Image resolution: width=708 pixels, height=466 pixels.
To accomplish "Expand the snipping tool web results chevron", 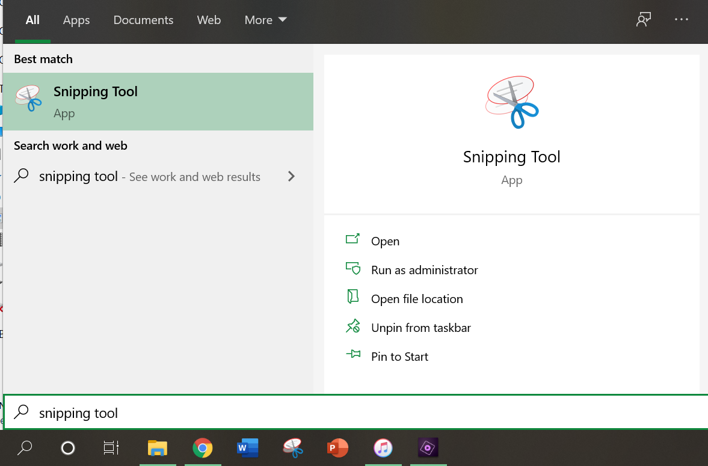I will [291, 176].
